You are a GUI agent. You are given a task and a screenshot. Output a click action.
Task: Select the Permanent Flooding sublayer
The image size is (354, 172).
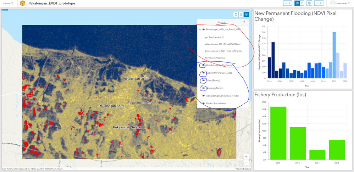point(215,58)
